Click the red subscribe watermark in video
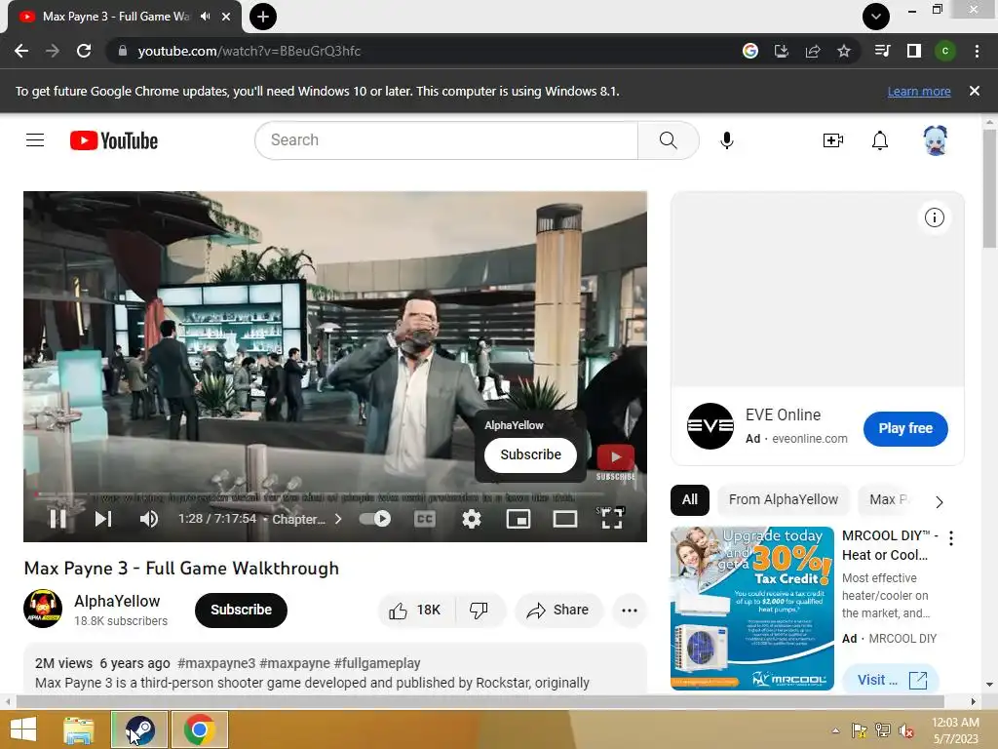Viewport: 998px width, 749px height. [616, 461]
